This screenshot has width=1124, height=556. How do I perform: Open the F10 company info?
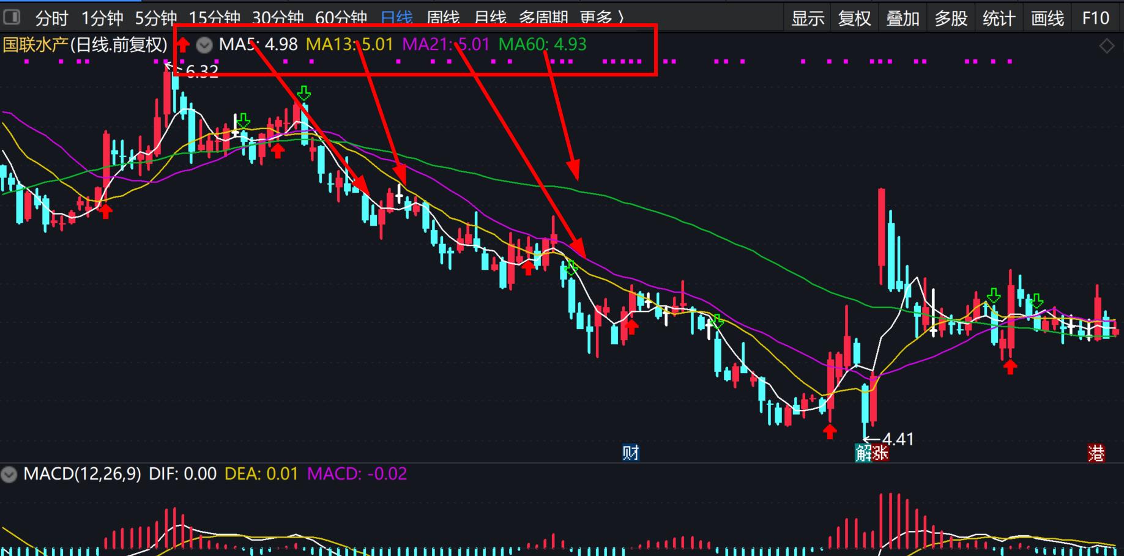point(1095,18)
